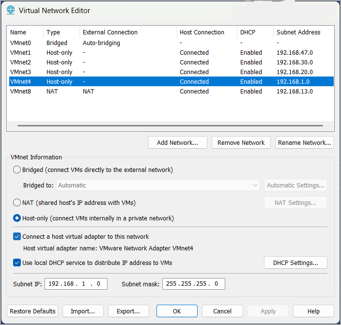341x325 pixels.
Task: Toggle Use local DHCP service checkbox
Action: pos(17,263)
